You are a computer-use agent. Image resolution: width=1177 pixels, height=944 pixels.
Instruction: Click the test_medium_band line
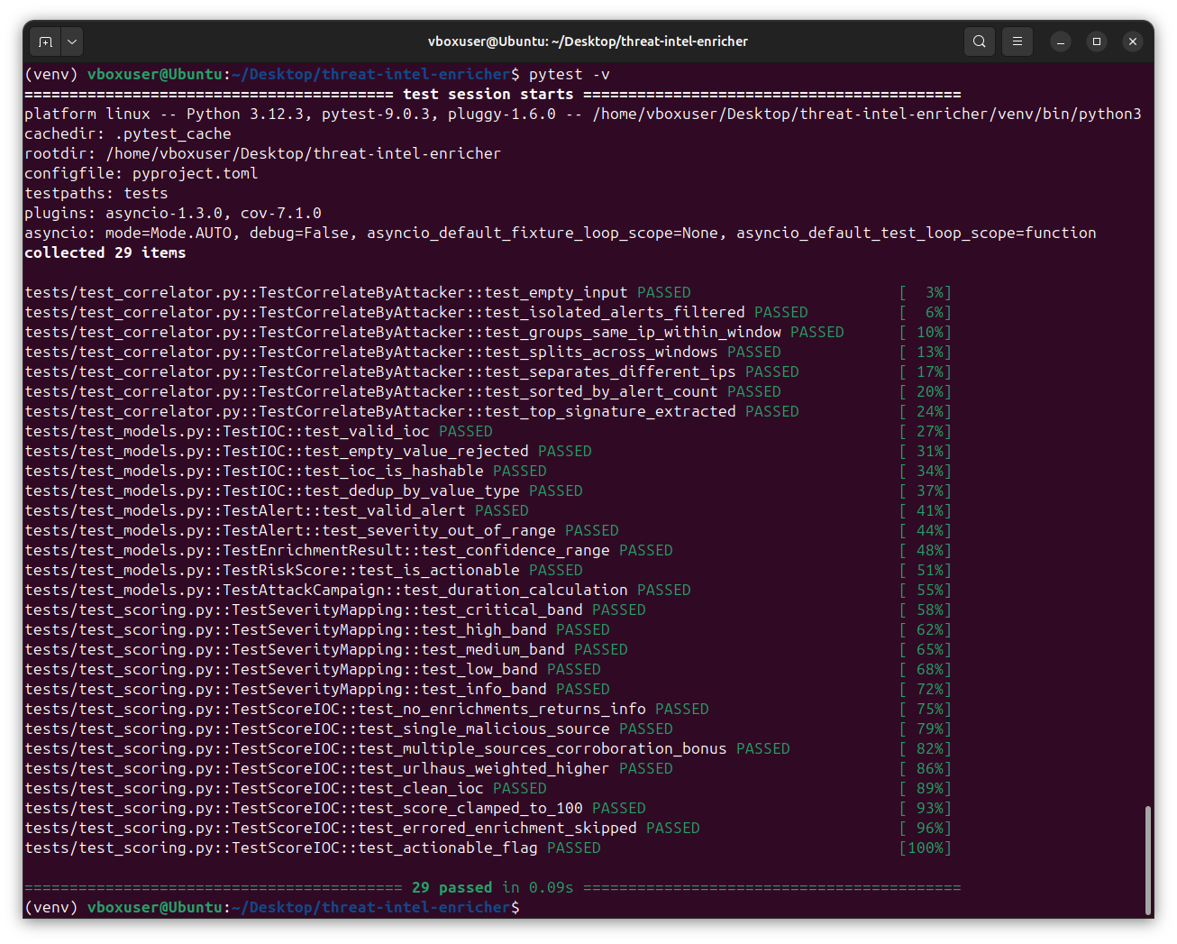pos(488,649)
